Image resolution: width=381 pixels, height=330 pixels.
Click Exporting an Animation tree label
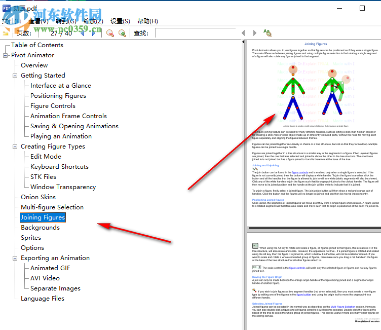55,258
